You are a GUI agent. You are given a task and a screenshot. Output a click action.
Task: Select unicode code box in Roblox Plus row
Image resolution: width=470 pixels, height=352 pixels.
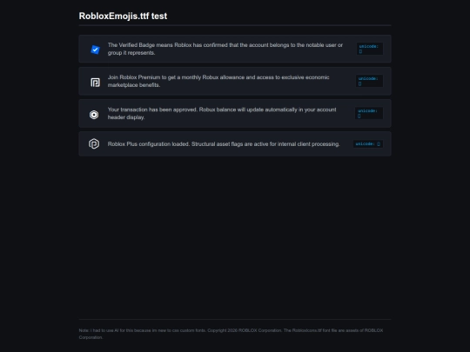tap(368, 143)
